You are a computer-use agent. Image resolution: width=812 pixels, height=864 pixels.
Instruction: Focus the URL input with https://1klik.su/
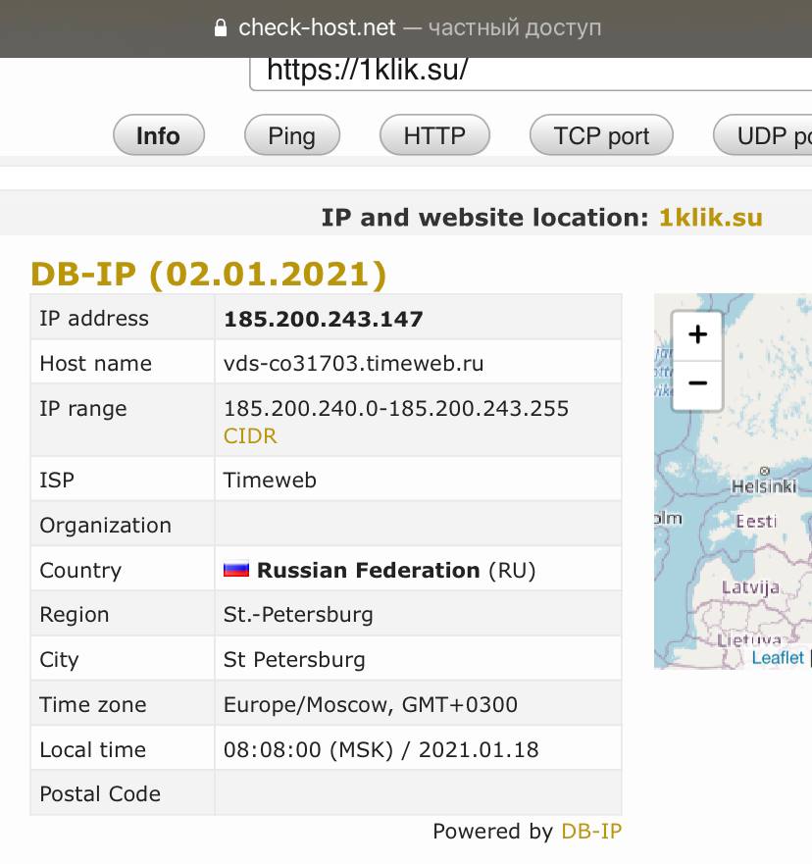pyautogui.click(x=532, y=73)
